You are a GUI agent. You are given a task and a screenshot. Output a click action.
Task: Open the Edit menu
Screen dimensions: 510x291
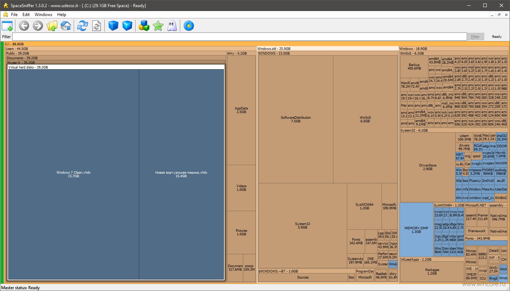pos(26,15)
